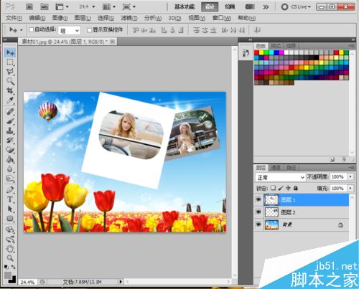Hide layer 图层 2 using eye icon
Viewport: 359px width, 289px height.
tap(258, 212)
